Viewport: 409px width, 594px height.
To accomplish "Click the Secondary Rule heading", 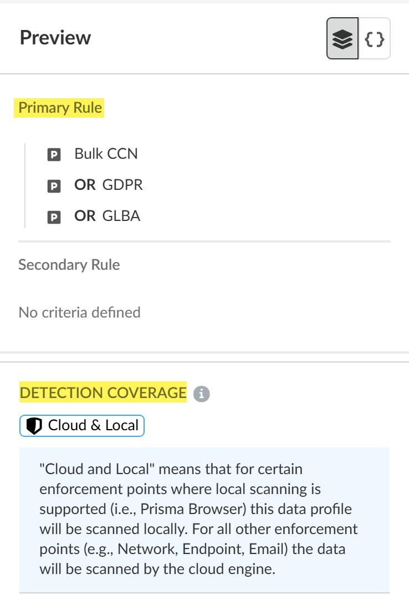I will [69, 265].
